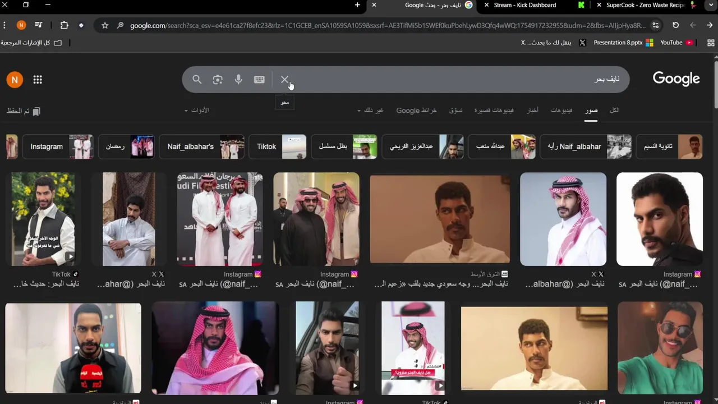Filter by the بطل مسلسل chip
This screenshot has height=404, width=718.
pyautogui.click(x=344, y=146)
